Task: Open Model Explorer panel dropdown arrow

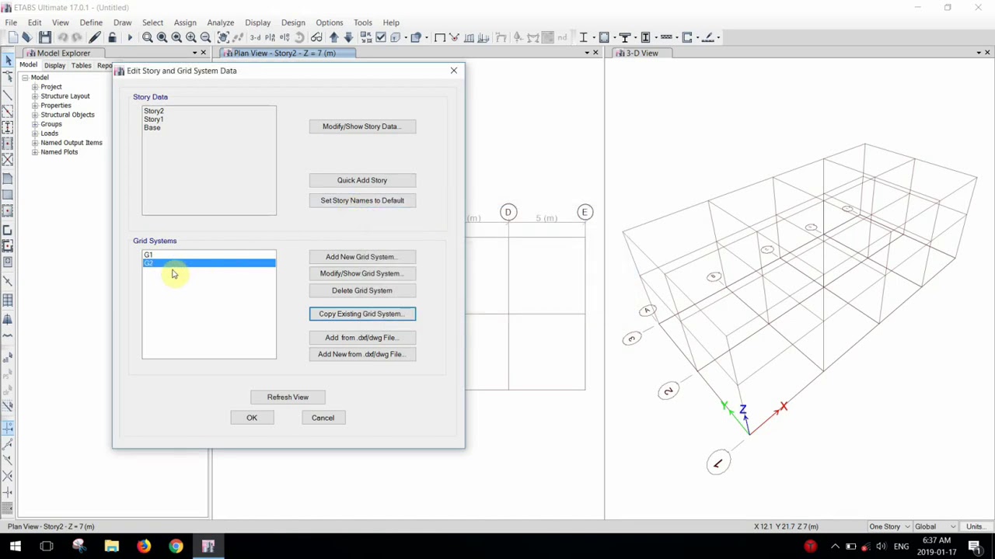Action: (194, 53)
